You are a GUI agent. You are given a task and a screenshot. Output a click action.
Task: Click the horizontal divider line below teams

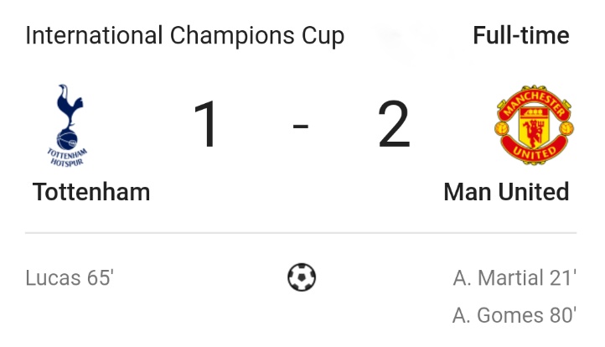click(301, 233)
